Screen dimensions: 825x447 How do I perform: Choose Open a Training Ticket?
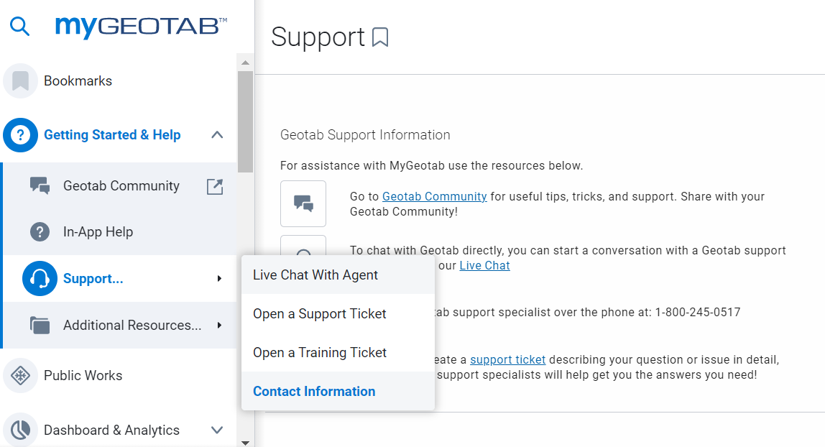320,353
